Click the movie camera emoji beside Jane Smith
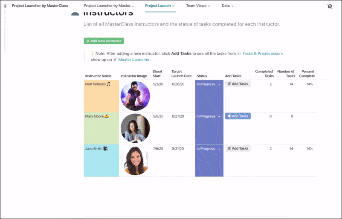The height and width of the screenshot is (219, 342). [105, 148]
